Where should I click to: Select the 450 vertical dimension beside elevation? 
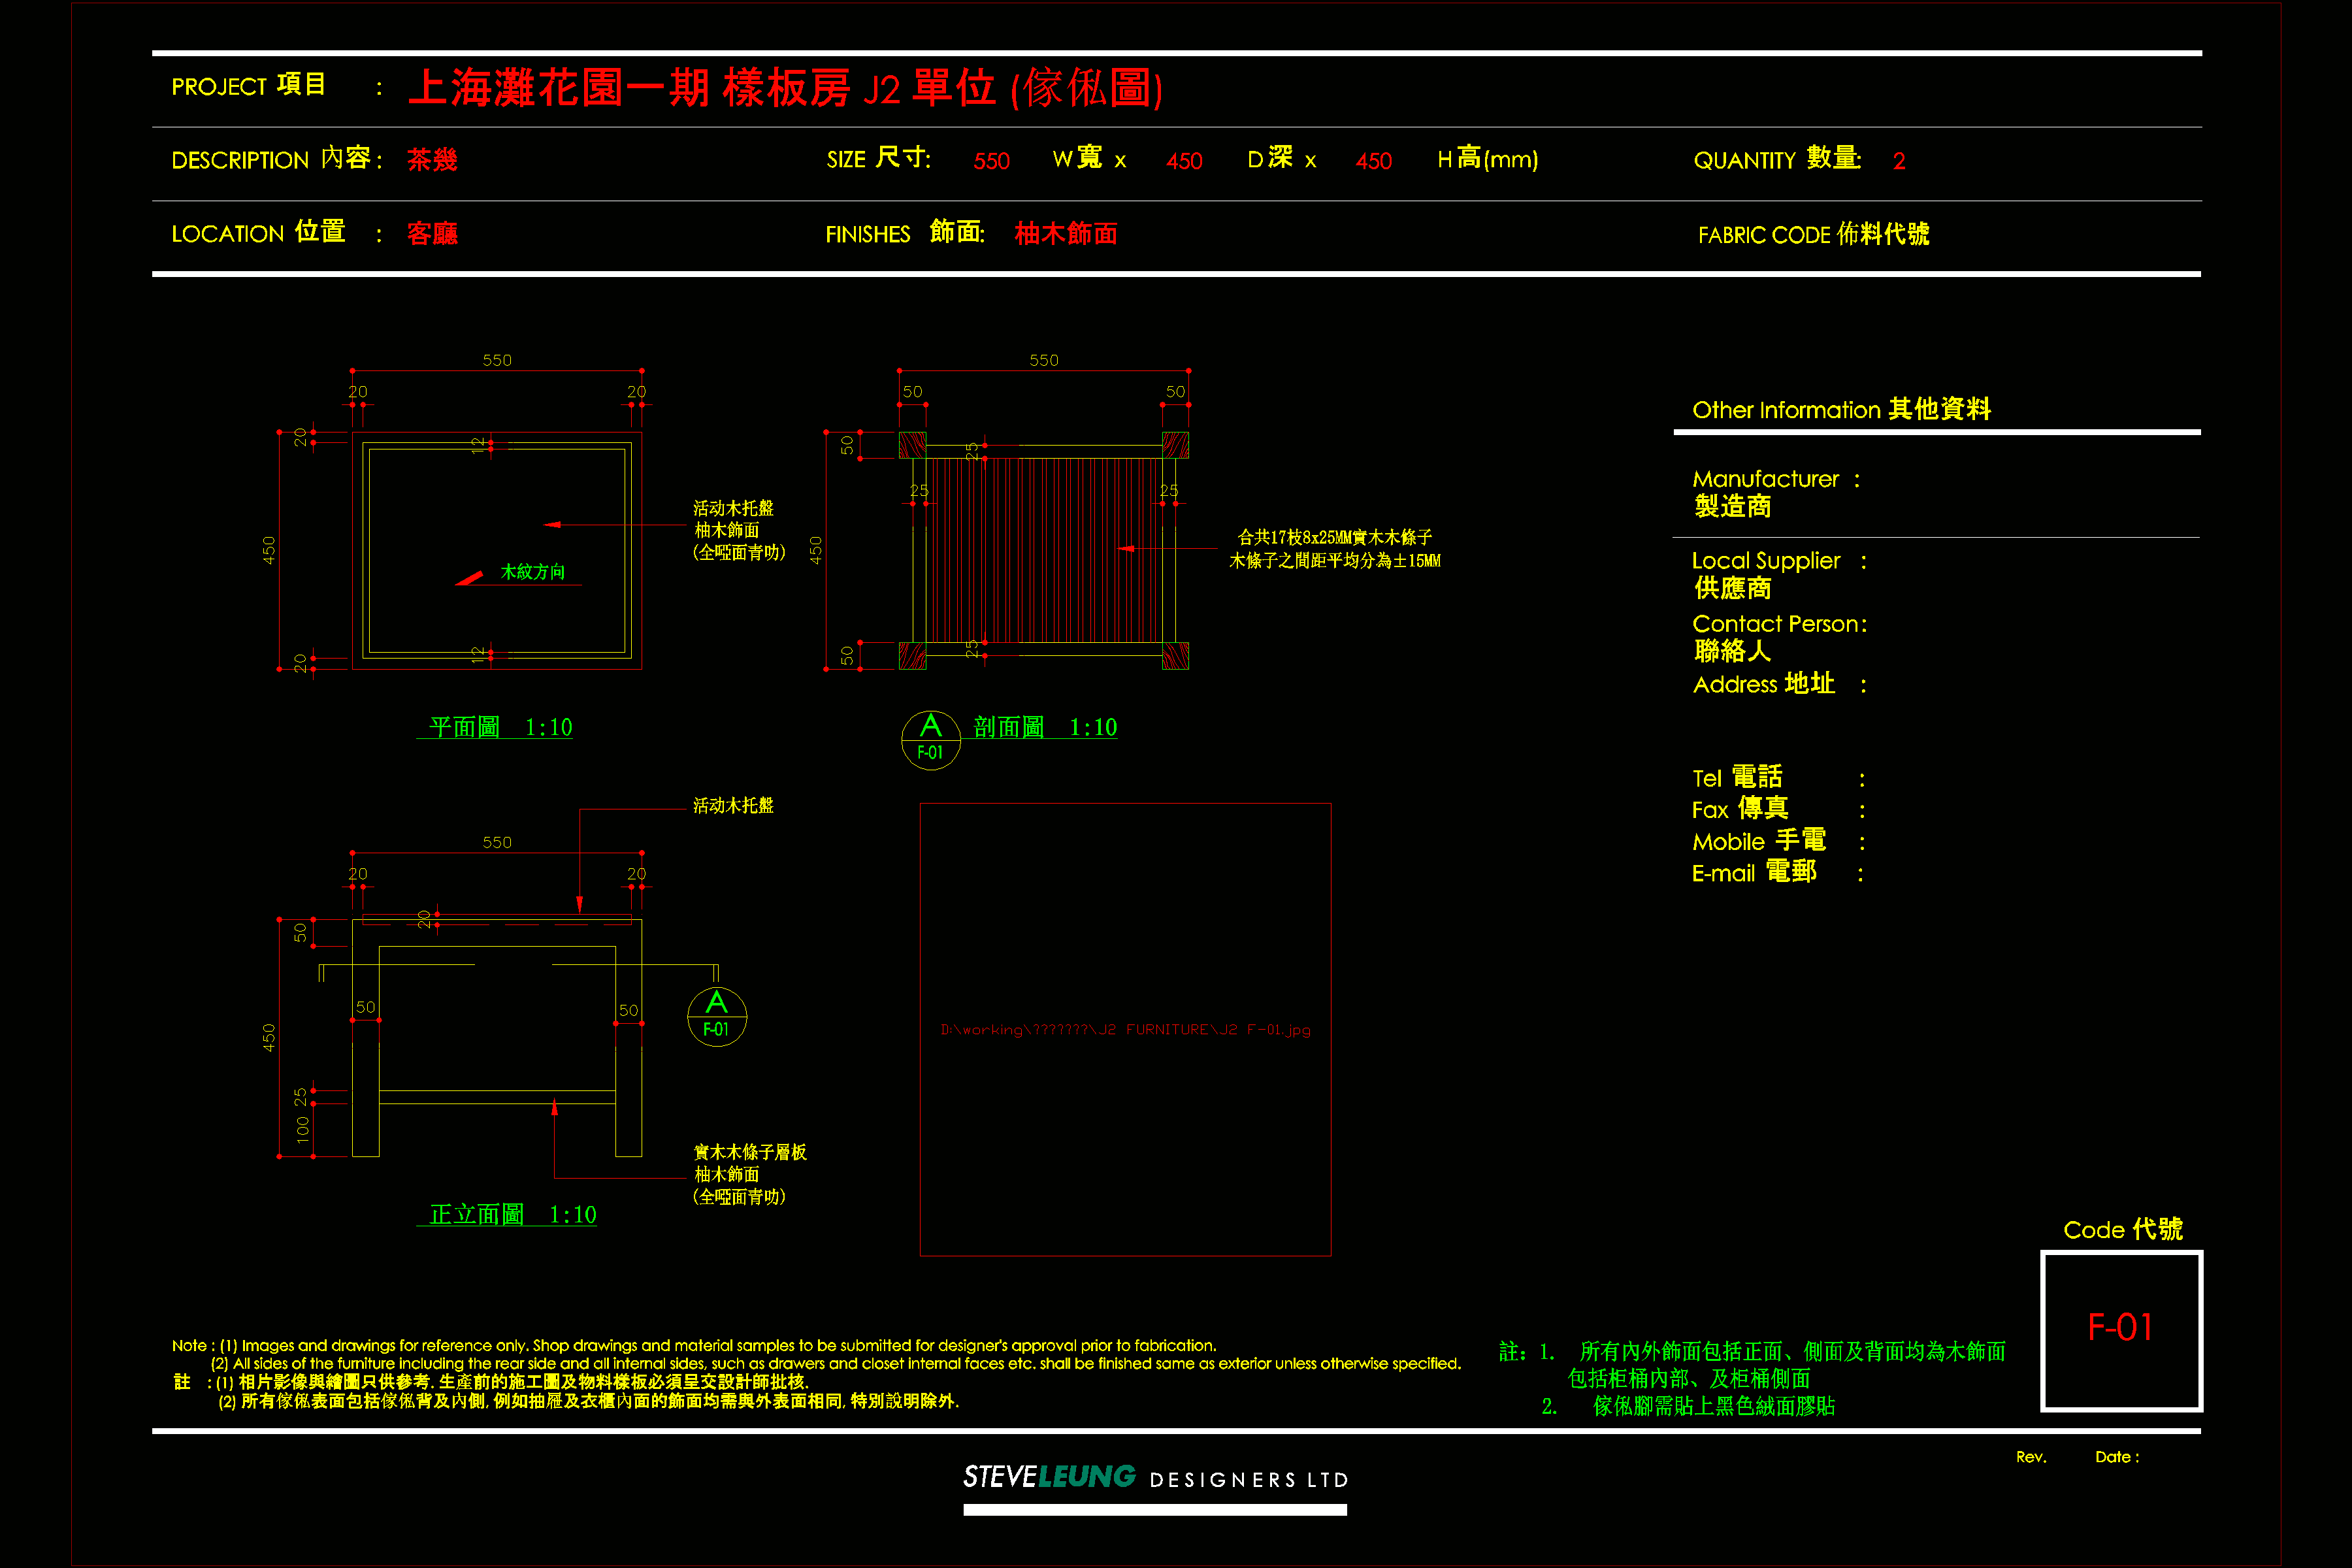pyautogui.click(x=268, y=1037)
